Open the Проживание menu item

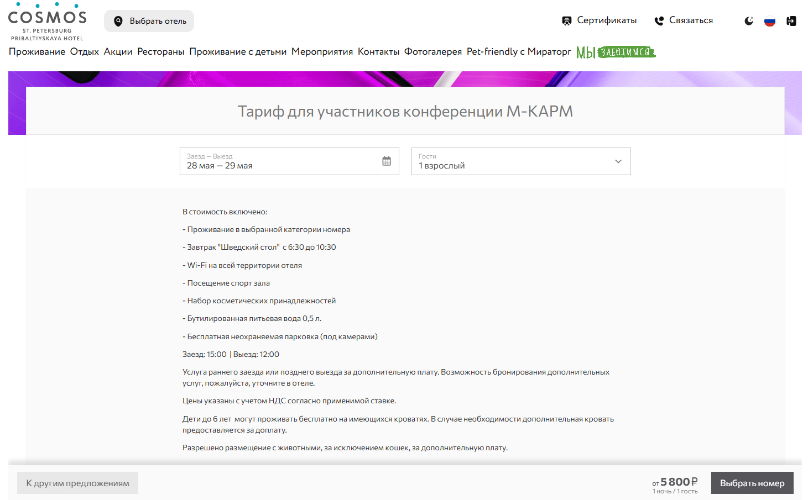pyautogui.click(x=37, y=51)
